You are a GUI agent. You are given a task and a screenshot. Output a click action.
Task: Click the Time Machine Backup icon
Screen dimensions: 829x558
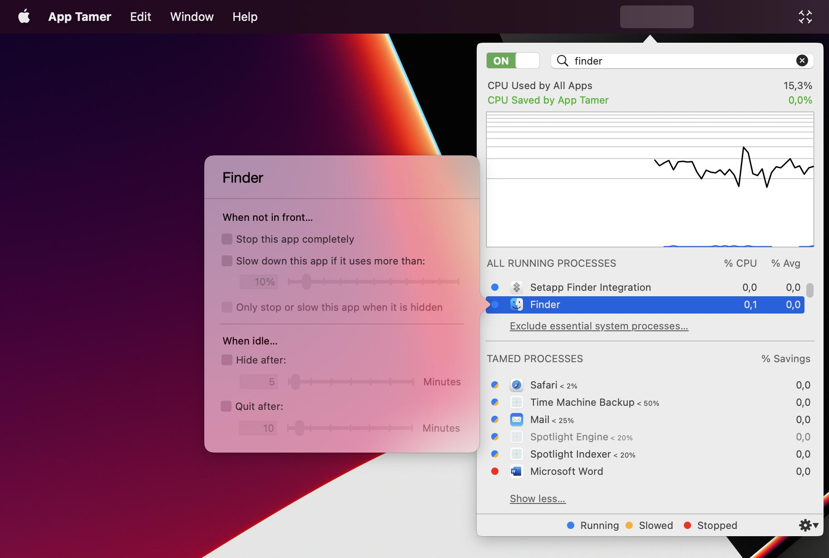click(517, 402)
